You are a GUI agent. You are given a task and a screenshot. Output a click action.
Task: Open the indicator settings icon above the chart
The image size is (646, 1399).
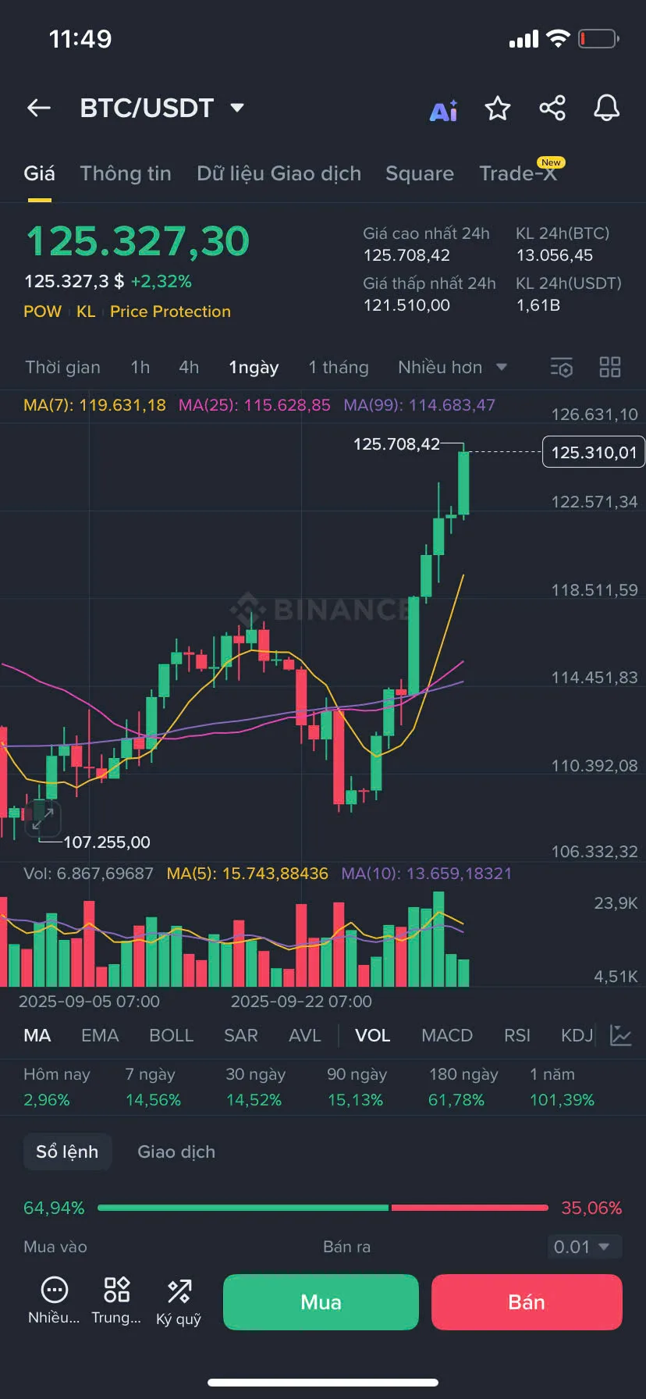(562, 367)
